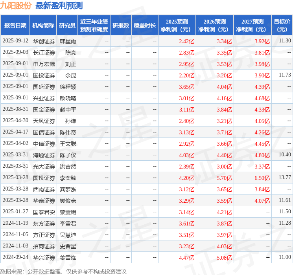Screen dimensions: 293x275
Task: Select analyst 李奕臻
Action: click(x=68, y=178)
